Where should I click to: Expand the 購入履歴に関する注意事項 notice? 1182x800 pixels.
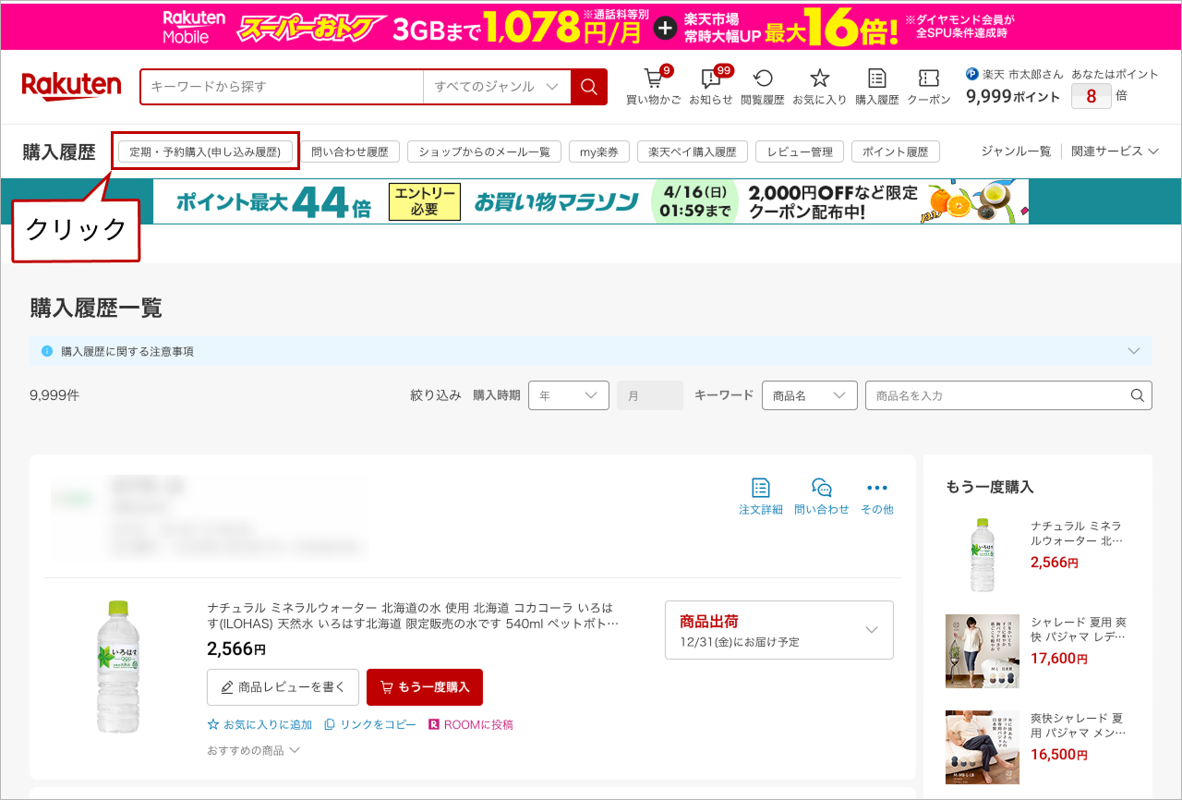click(x=1134, y=351)
